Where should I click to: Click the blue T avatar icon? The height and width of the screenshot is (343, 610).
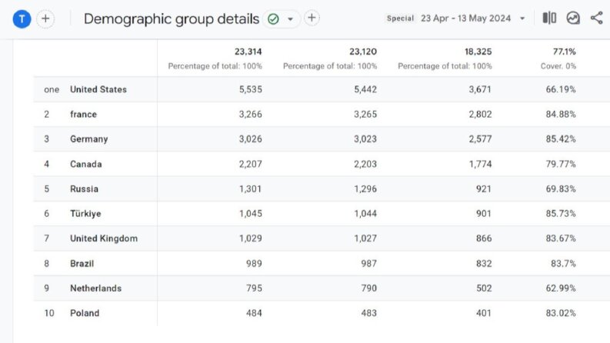click(22, 18)
